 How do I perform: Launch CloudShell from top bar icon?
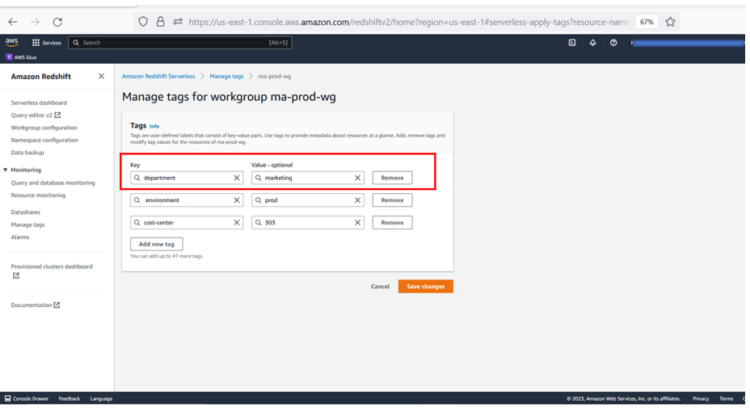click(572, 43)
